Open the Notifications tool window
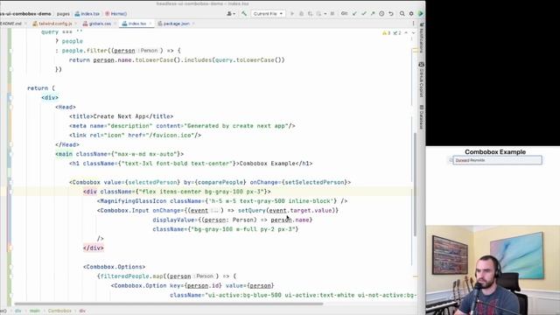The image size is (560, 315). 422,38
